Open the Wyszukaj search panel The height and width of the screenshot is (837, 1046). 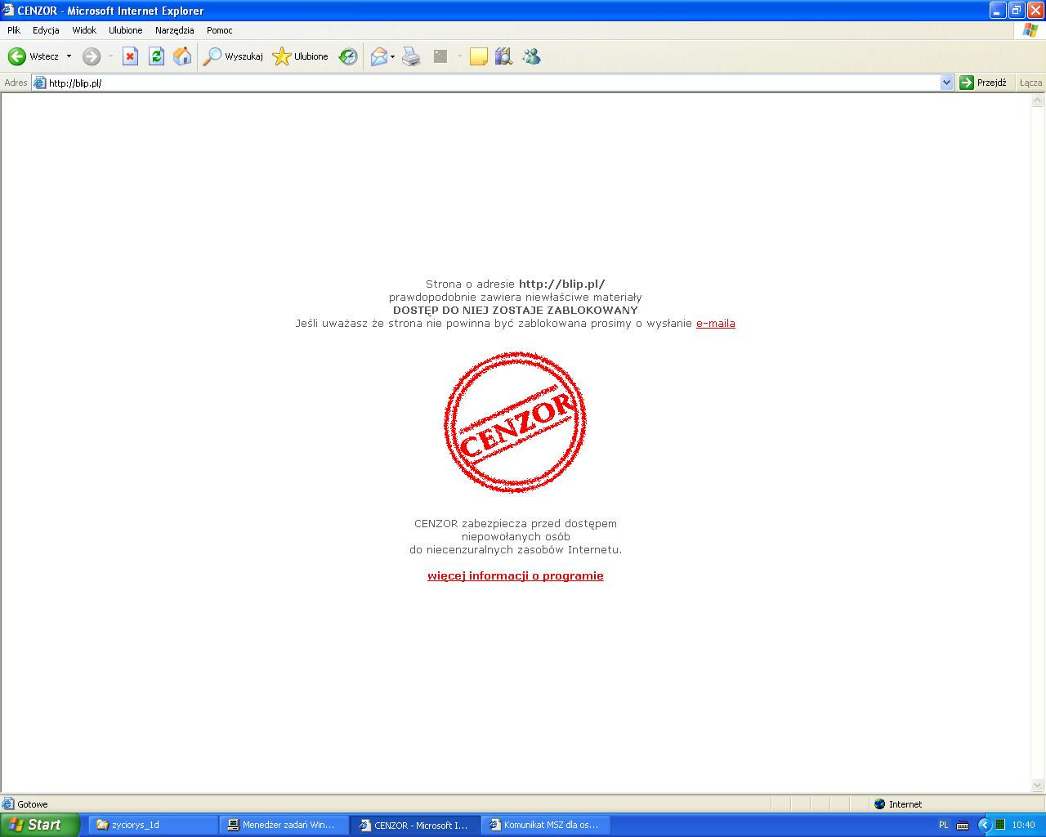234,56
